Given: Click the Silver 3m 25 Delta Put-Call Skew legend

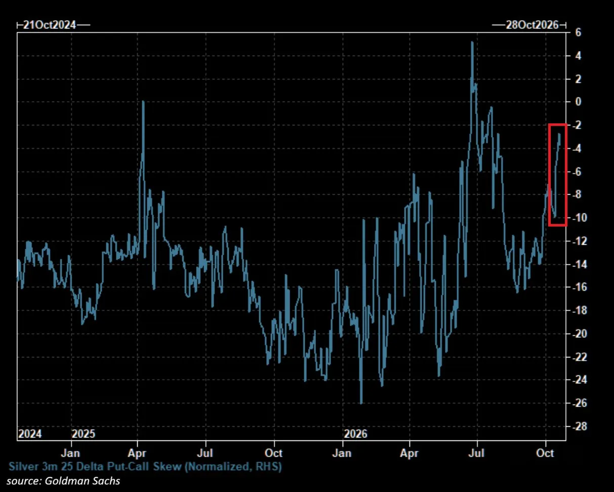Looking at the screenshot, I should pyautogui.click(x=145, y=466).
